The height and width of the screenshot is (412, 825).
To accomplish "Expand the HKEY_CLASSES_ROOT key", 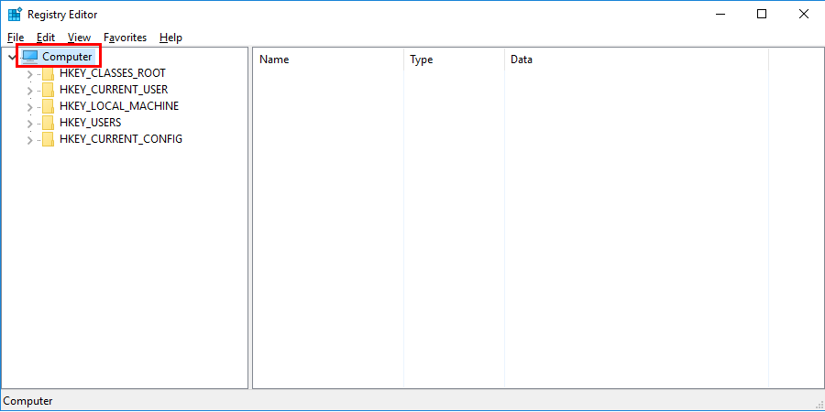I will (x=29, y=73).
